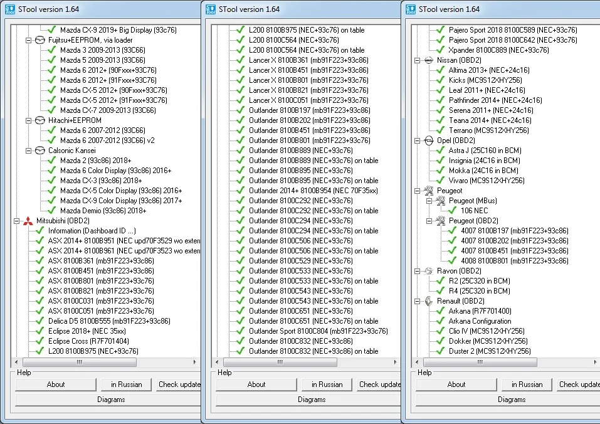Screen dimensions: 600x424
Task: Click 'in Russian' button in left window
Action: click(126, 384)
